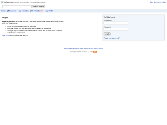Follow the Sign up now link

click(x=6, y=35)
